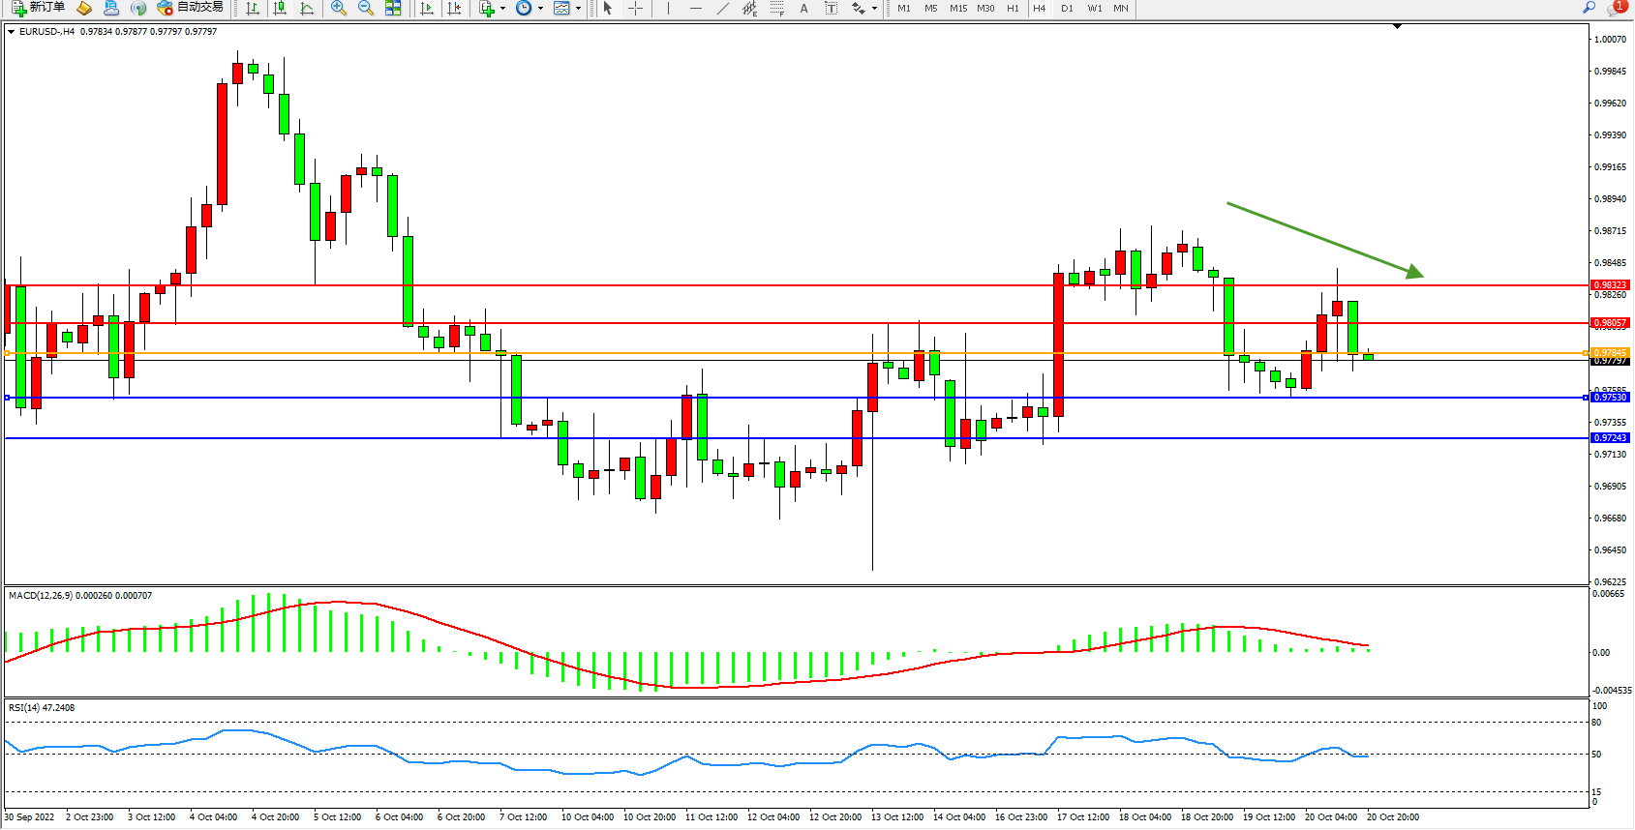Open the search magnifier in top right
The height and width of the screenshot is (830, 1635).
(1589, 8)
